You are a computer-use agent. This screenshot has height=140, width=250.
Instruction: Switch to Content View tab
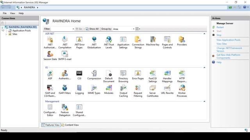point(70,125)
